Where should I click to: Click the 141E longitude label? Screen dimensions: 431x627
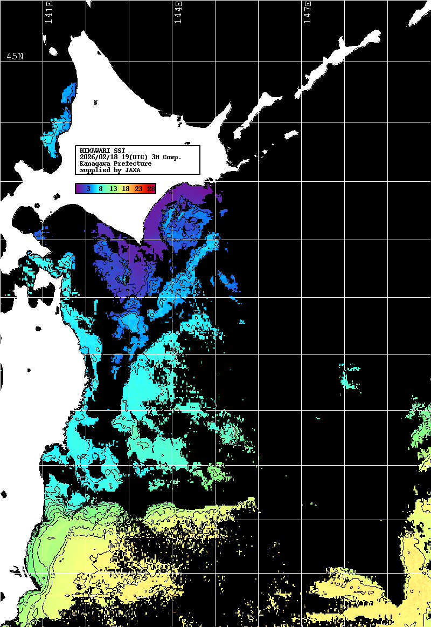[49, 13]
